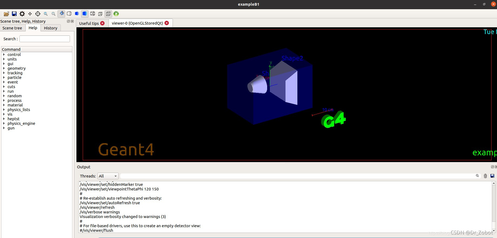The image size is (497, 238).
Task: Expand the tracking command node
Action: (x=4, y=73)
